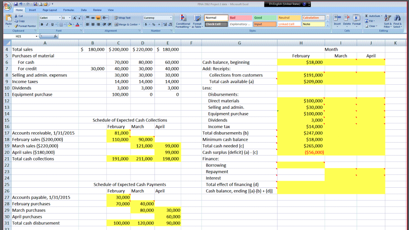409x230 pixels.
Task: Toggle underline formatting
Action: pyautogui.click(x=52, y=24)
